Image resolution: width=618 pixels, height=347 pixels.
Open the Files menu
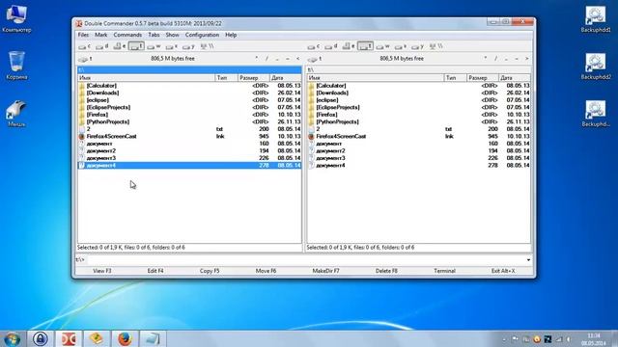(x=83, y=35)
